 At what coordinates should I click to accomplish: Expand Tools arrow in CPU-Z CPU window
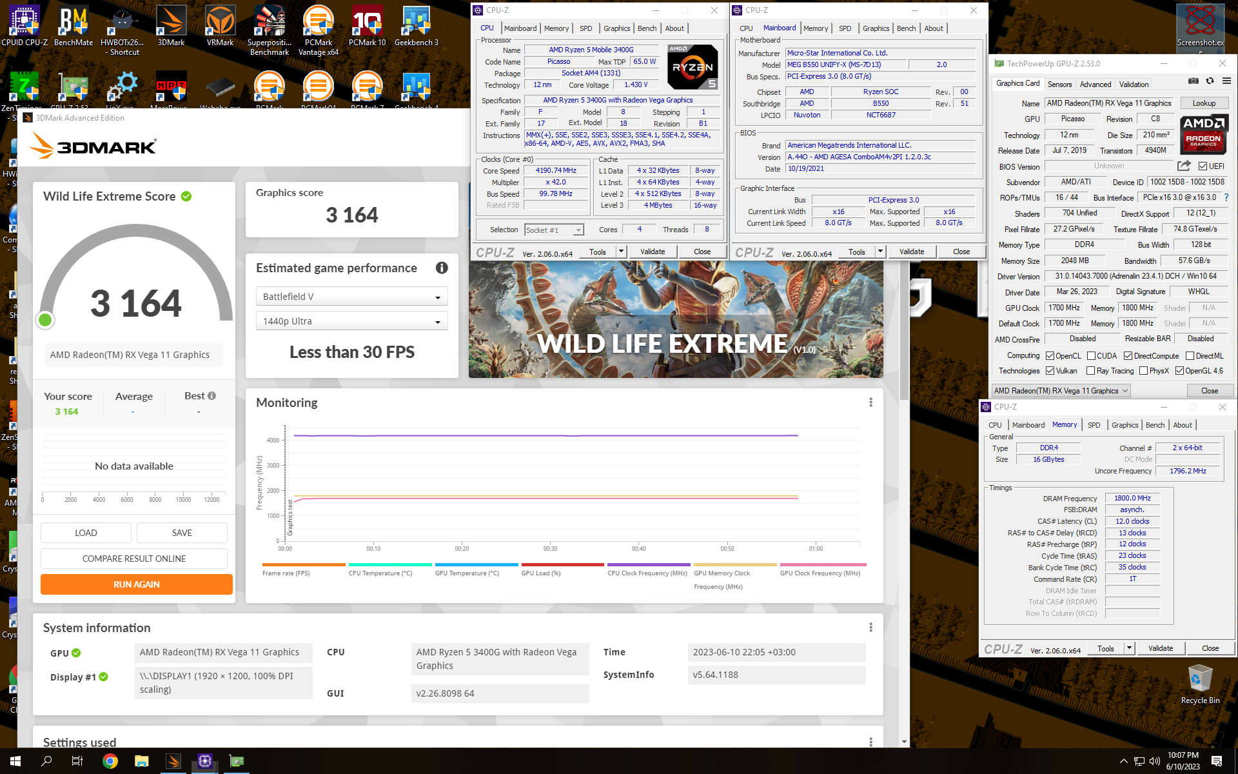[621, 252]
